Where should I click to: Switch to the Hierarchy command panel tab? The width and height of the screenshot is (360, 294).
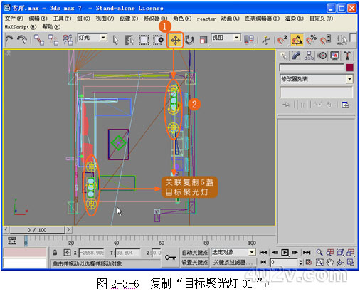309,56
